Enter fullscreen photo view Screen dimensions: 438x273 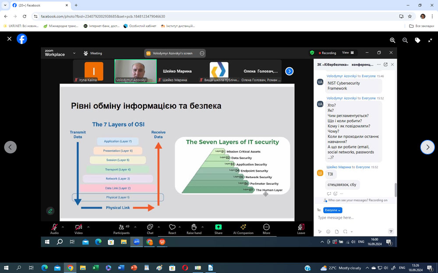tap(430, 40)
